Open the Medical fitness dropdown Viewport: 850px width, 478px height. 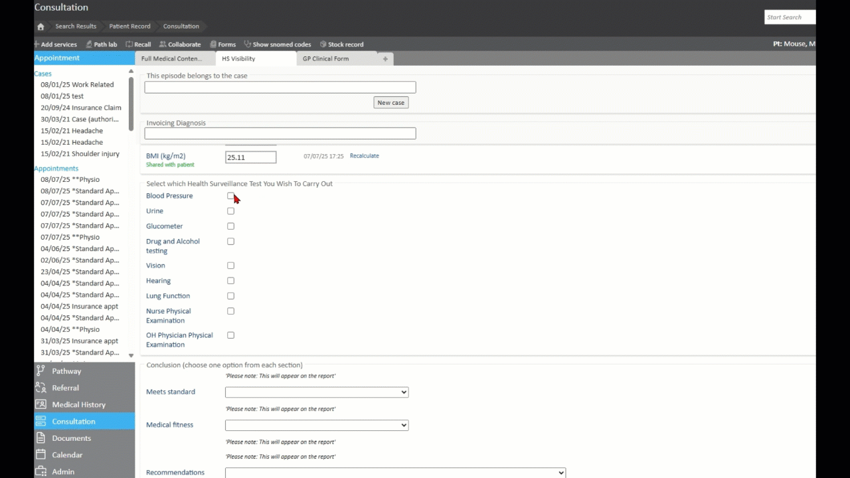coord(316,426)
